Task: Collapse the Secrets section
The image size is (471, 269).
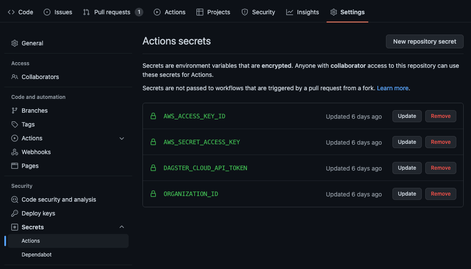Action: [121, 227]
